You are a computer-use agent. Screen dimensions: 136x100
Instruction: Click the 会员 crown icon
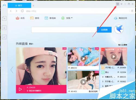(17, 18)
